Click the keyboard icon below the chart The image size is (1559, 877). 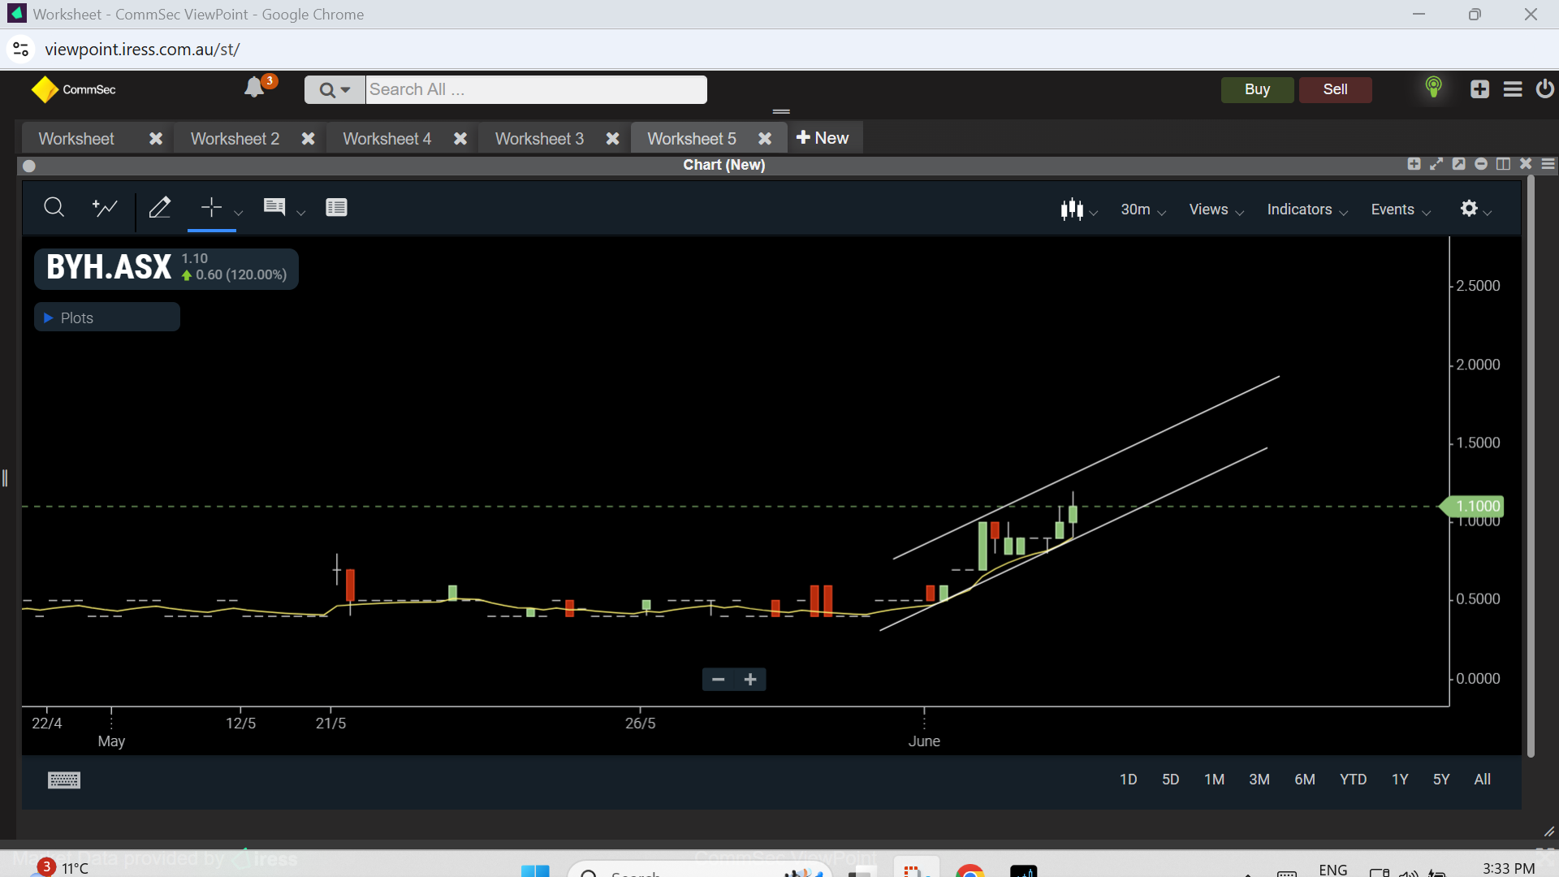pyautogui.click(x=64, y=780)
